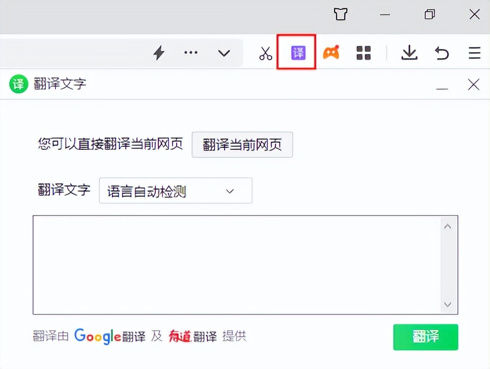
Task: Click the green 译 icon on panel header
Action: [18, 84]
